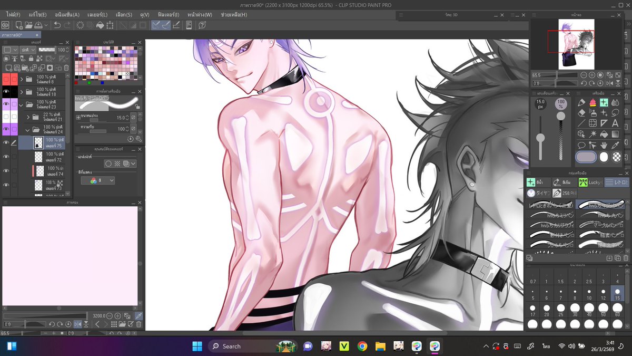Expand folder 8 in the layer list

point(22,80)
